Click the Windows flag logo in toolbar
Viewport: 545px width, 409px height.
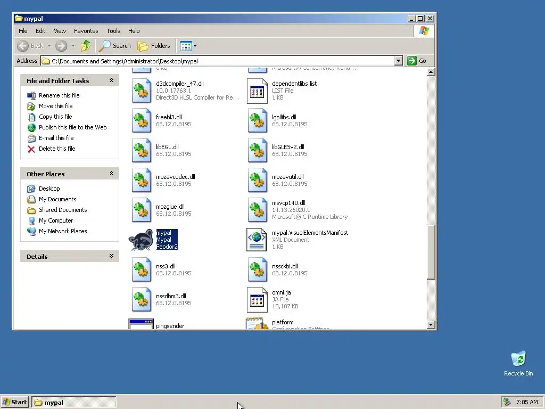point(424,31)
